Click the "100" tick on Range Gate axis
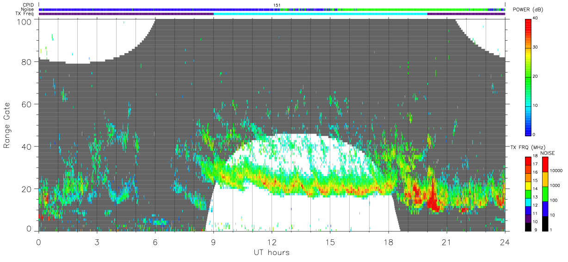Screen dimensions: 568x262 25,21
